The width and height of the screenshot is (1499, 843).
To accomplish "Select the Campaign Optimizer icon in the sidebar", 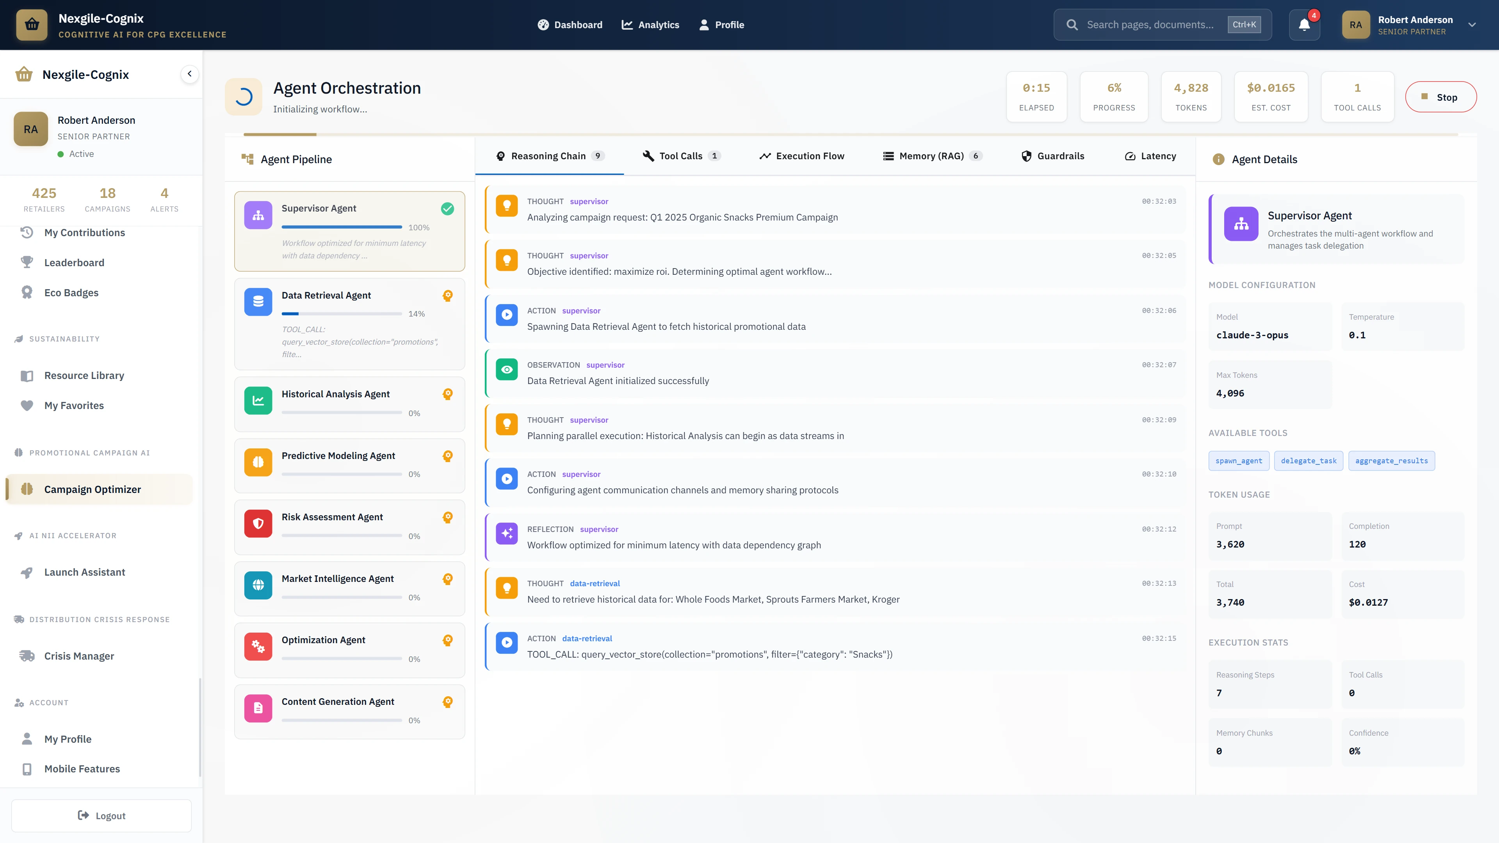I will point(26,489).
